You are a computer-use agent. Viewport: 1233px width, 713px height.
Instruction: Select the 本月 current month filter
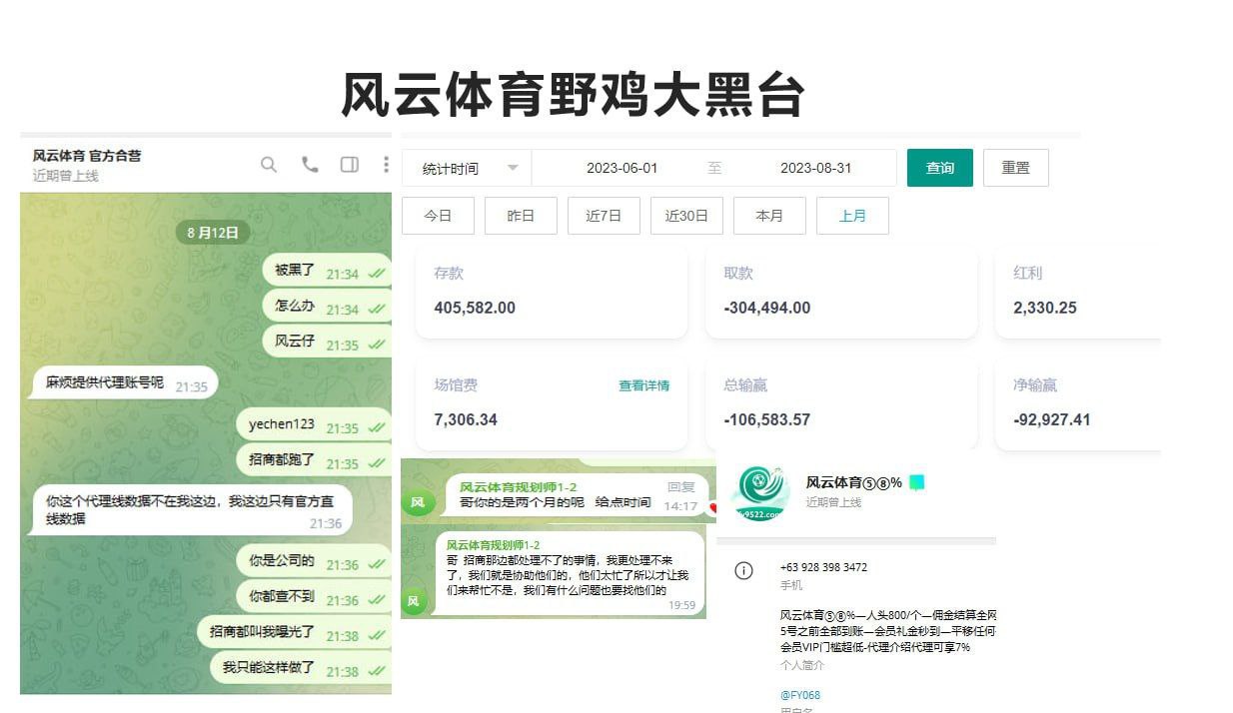[x=769, y=215]
